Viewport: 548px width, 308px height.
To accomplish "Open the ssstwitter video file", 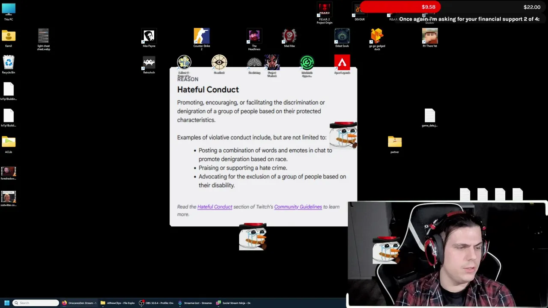I will 9,199.
